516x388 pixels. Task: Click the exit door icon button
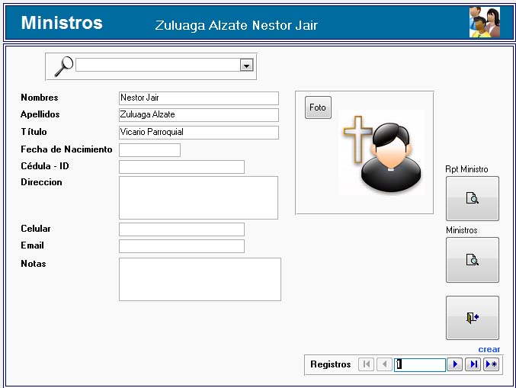point(473,318)
